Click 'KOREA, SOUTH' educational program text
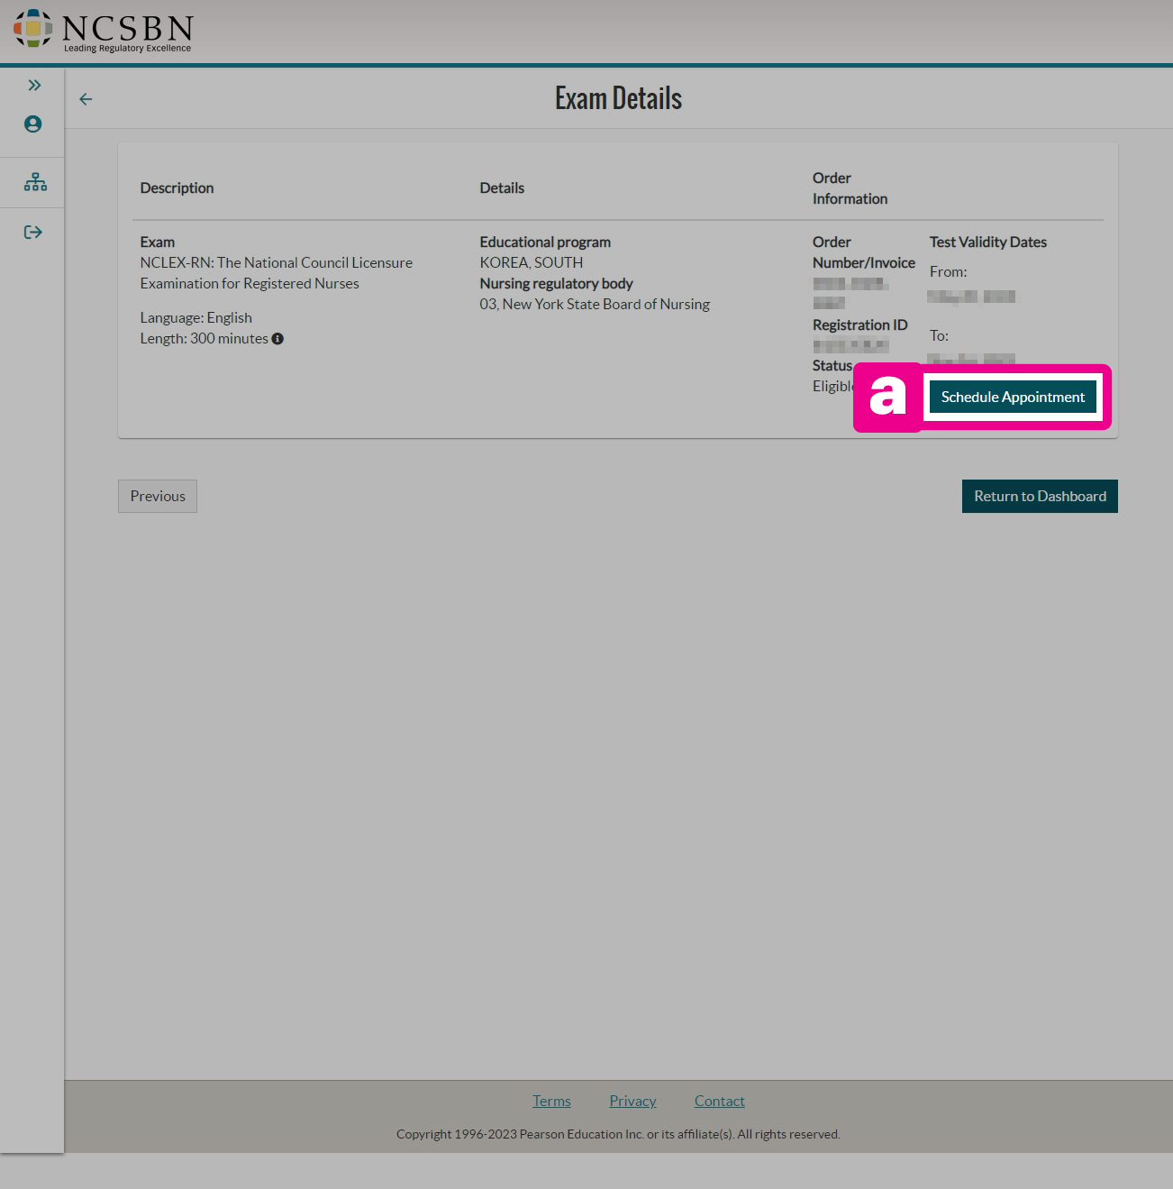The height and width of the screenshot is (1189, 1173). (x=532, y=262)
